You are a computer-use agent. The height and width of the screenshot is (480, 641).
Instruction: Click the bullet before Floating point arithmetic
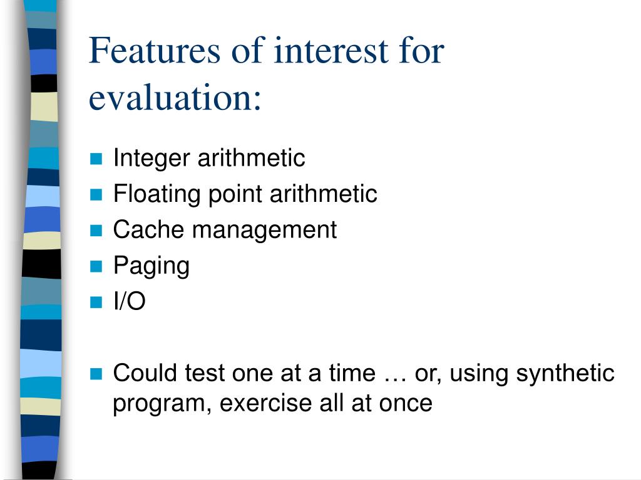point(96,194)
